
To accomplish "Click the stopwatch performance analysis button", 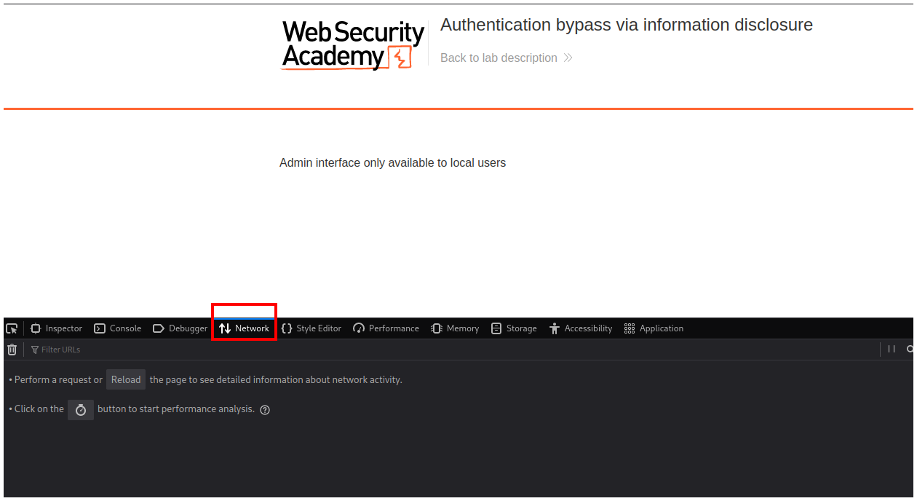I will click(x=81, y=410).
